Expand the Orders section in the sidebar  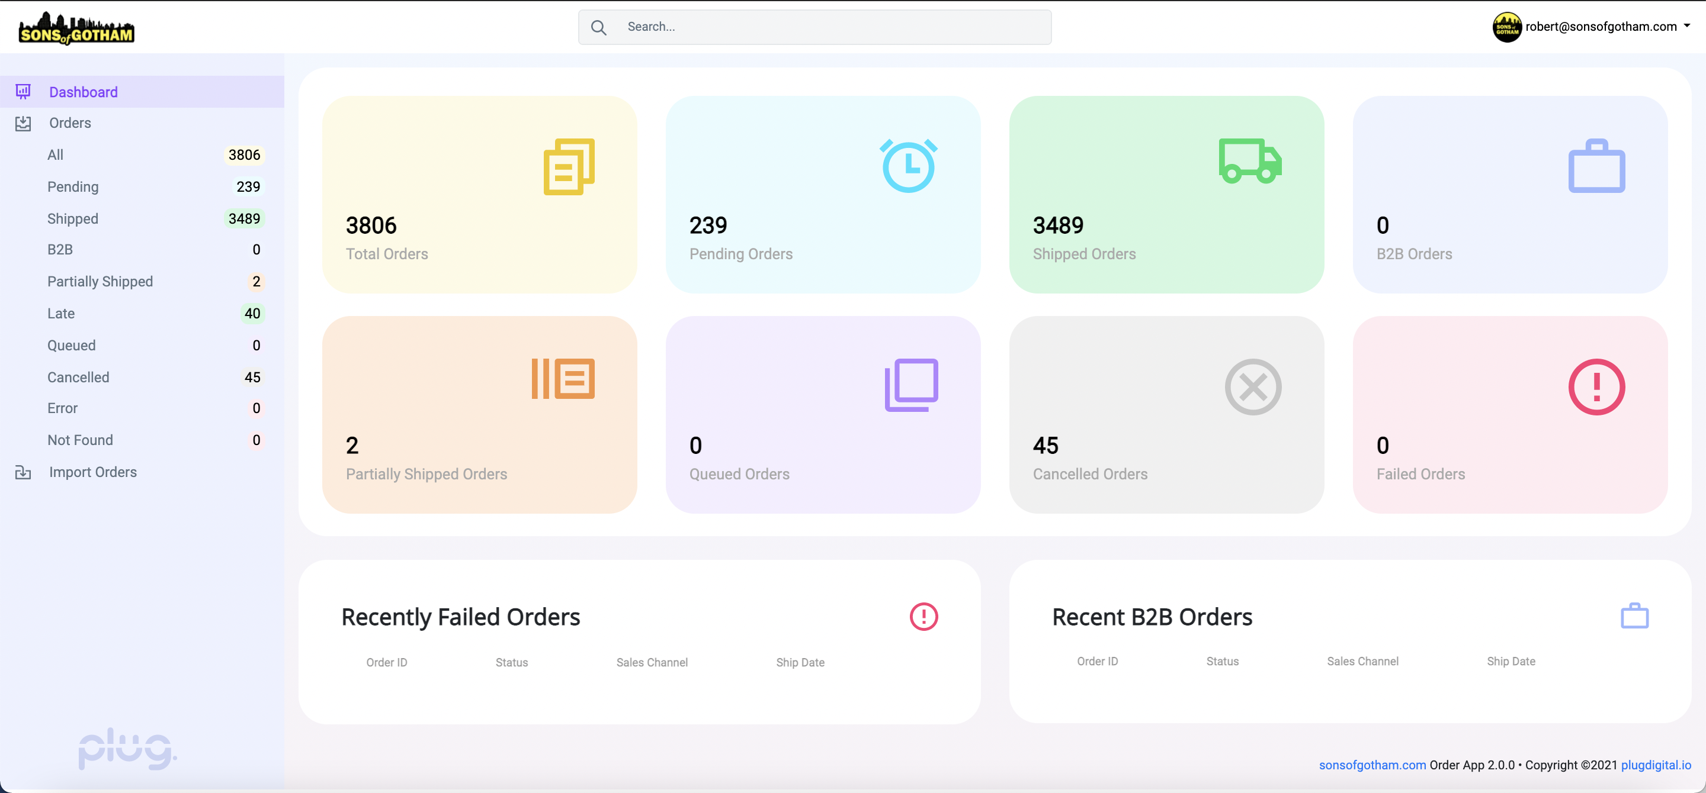click(x=69, y=123)
